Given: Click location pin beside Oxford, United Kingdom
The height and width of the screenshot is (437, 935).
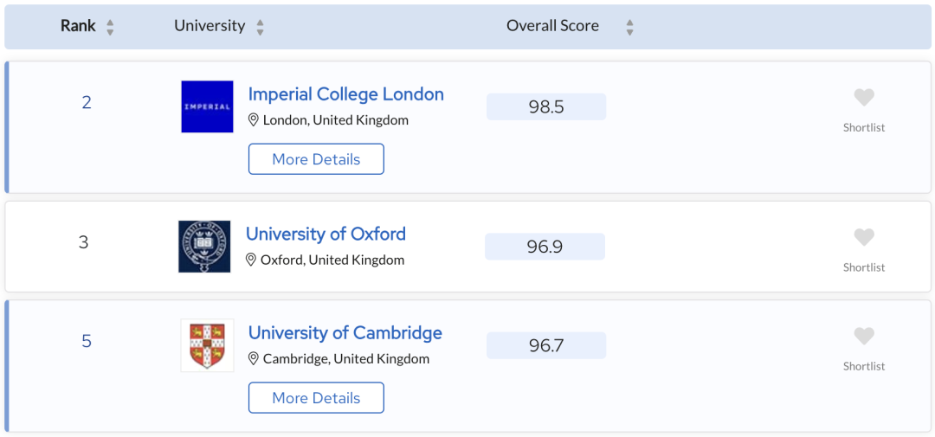Looking at the screenshot, I should [251, 260].
